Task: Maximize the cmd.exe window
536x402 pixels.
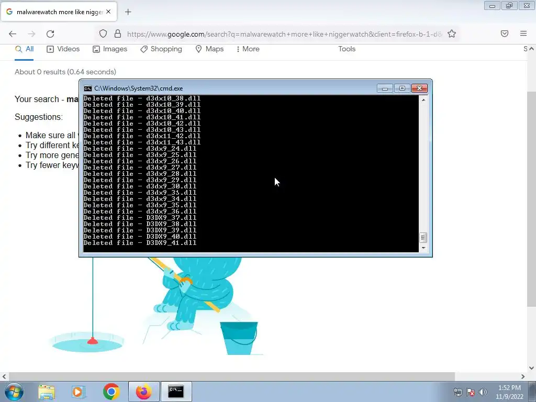Action: coord(402,88)
